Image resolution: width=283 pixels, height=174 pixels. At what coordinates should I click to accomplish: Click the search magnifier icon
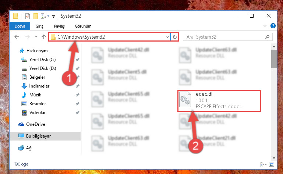[x=267, y=37]
